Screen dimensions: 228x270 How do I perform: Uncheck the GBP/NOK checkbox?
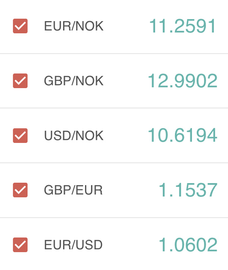(20, 81)
